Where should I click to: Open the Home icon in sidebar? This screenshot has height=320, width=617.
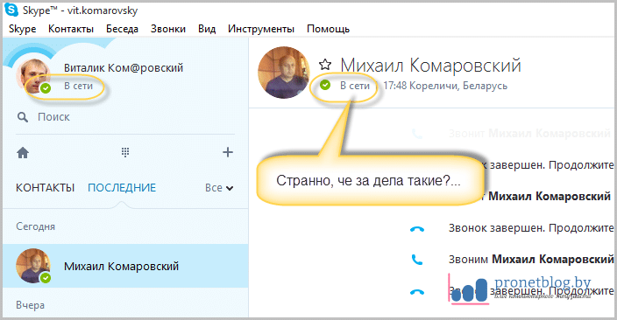point(23,152)
